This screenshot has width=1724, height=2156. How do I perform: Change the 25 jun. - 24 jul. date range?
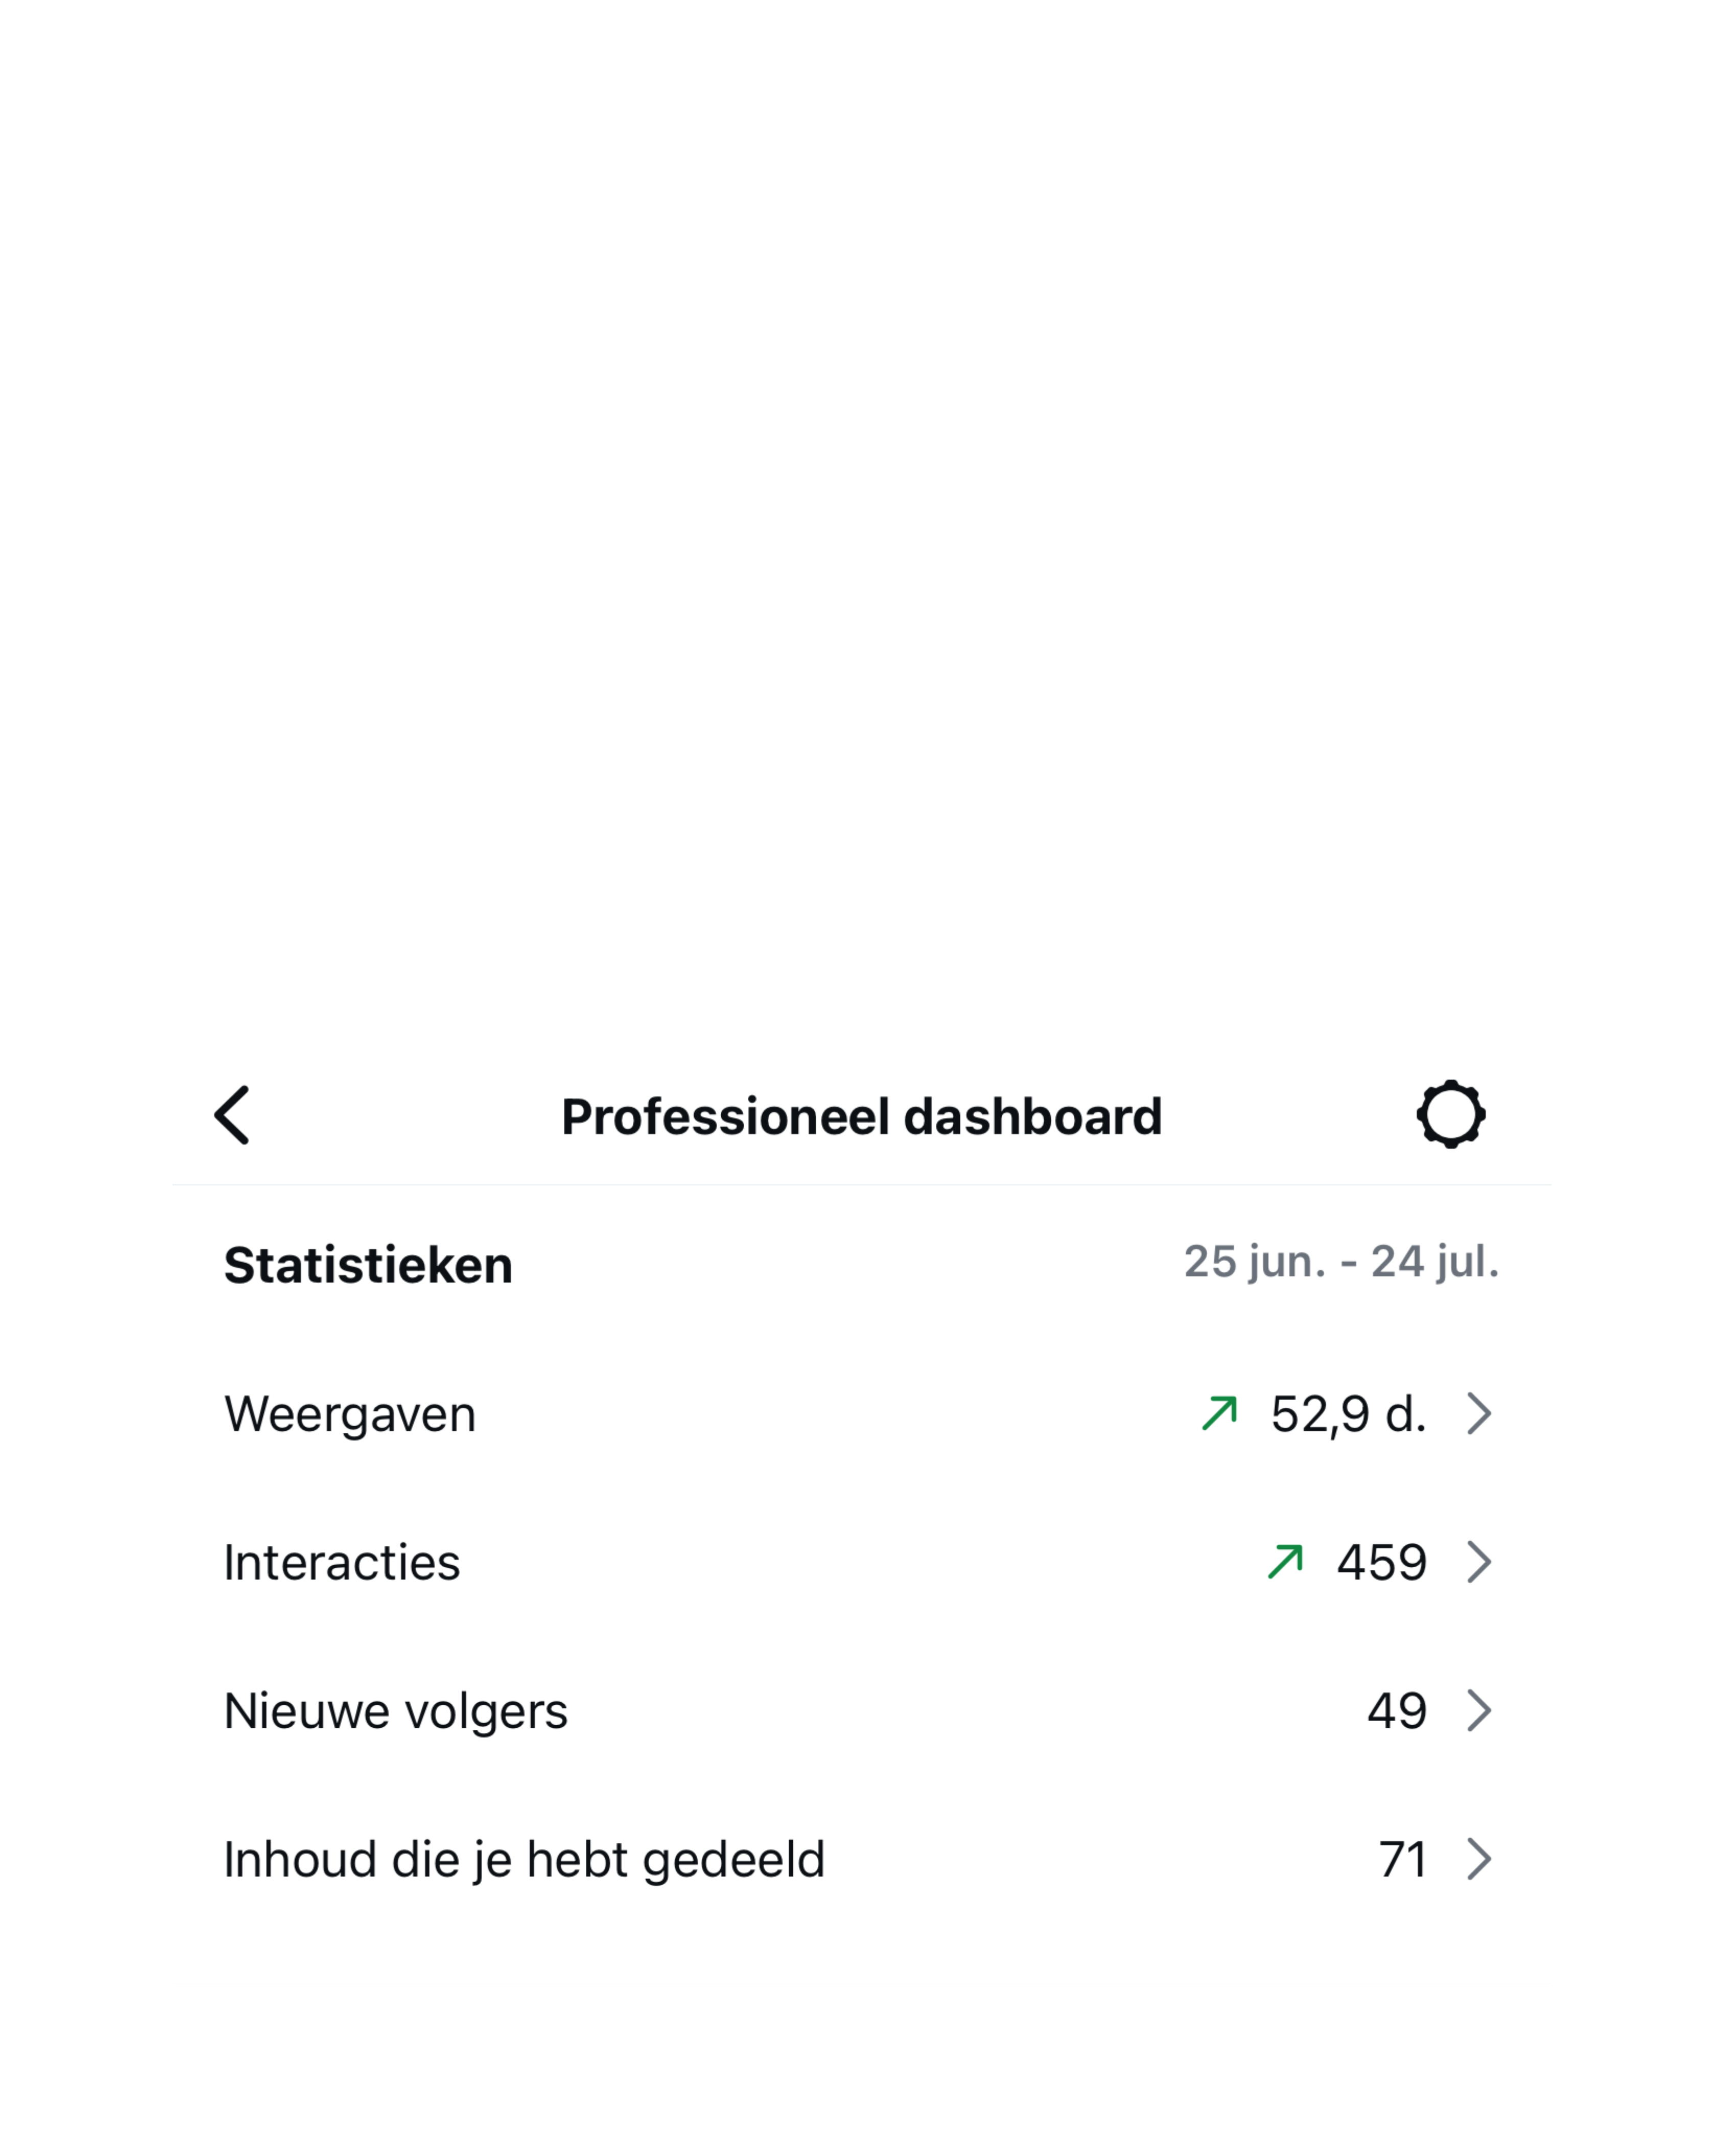click(x=1341, y=1262)
